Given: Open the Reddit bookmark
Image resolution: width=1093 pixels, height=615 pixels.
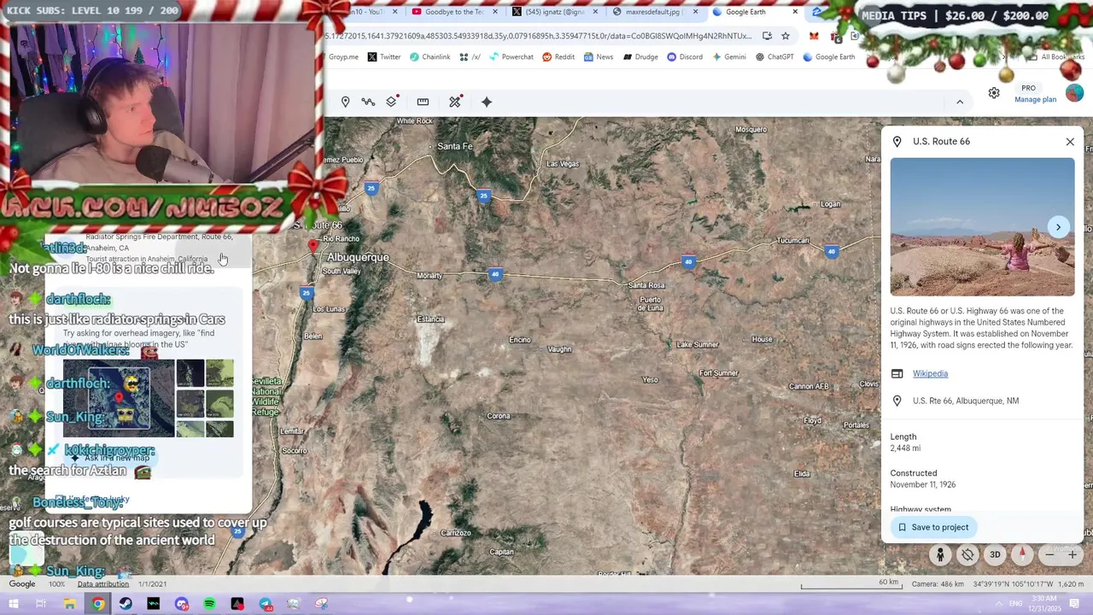Looking at the screenshot, I should point(558,57).
